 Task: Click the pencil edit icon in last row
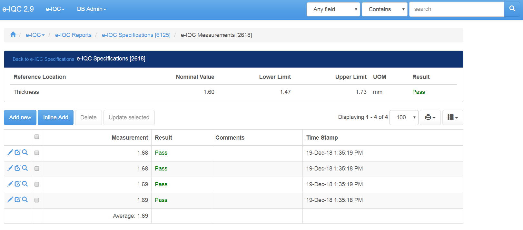(10, 199)
